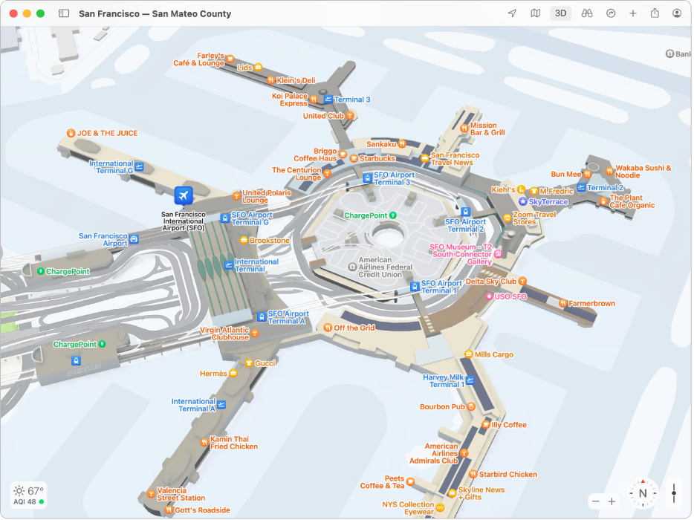This screenshot has height=520, width=694.
Task: Zoom in using the plus button
Action: click(612, 501)
